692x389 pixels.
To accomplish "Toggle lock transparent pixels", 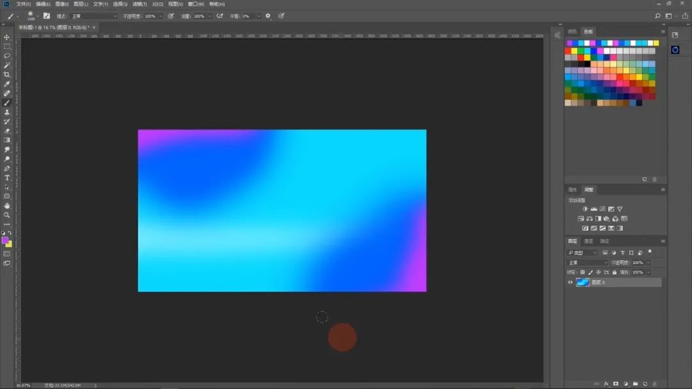I will tap(582, 272).
